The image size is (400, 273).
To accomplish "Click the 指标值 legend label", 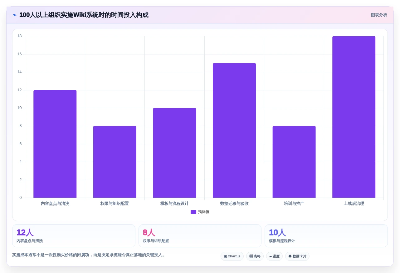I will point(203,212).
